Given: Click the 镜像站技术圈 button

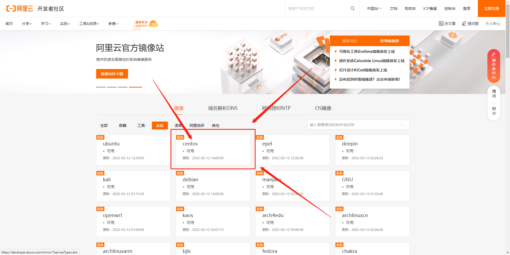Looking at the screenshot, I should point(112,74).
